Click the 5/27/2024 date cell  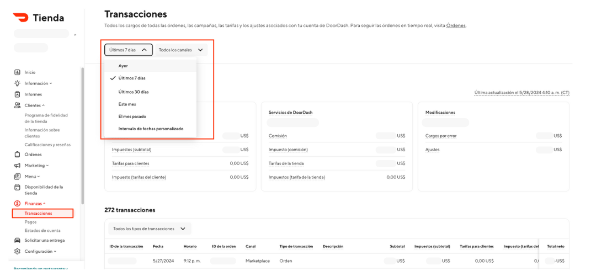point(163,261)
